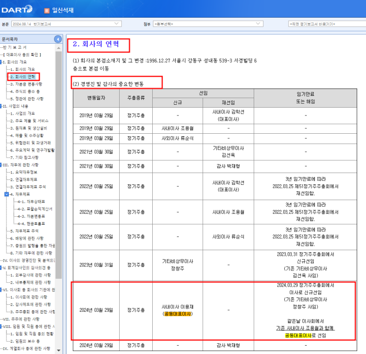366x354 pixels.
Task: Click the 일신석재 company name in header
Action: (63, 10)
